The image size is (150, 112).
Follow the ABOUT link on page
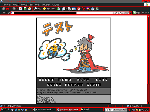click(x=46, y=80)
